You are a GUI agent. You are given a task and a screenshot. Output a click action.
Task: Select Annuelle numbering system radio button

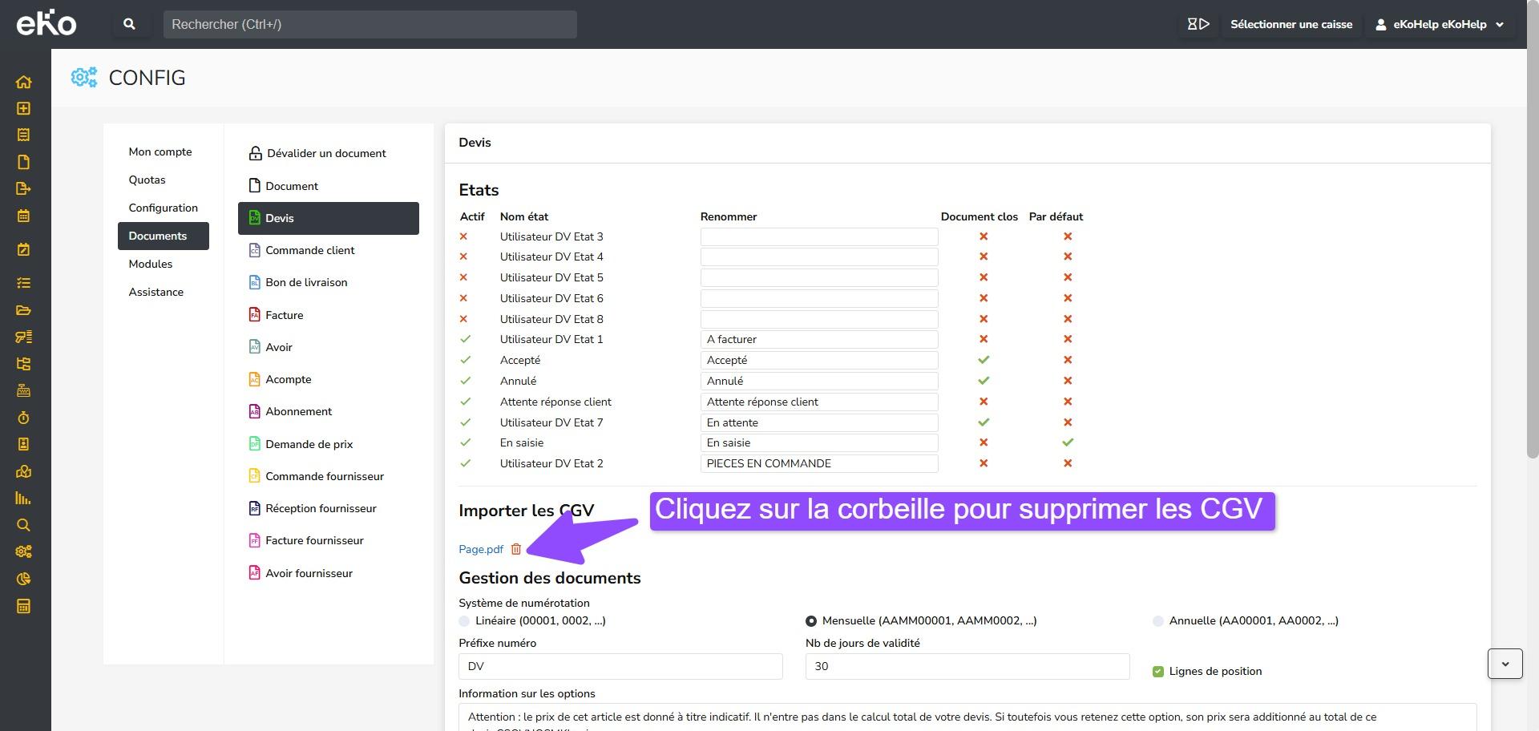tap(1157, 621)
